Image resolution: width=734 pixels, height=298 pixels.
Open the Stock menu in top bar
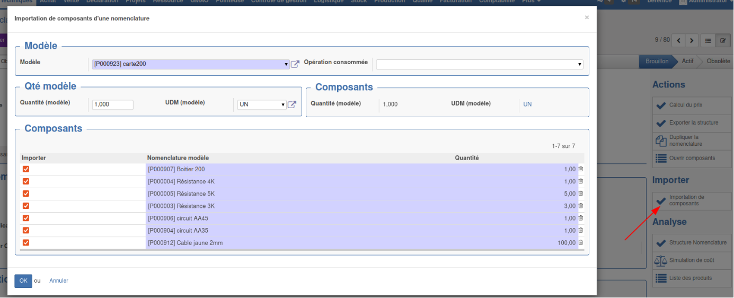(x=359, y=2)
